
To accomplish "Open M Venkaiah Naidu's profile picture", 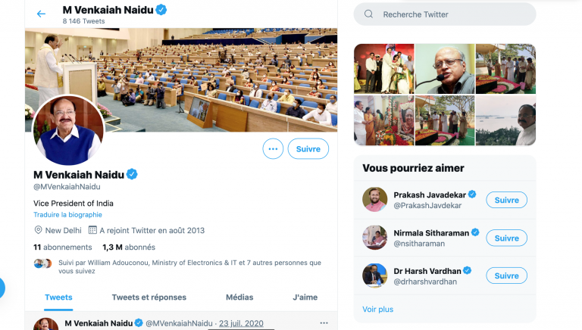I will (x=68, y=131).
